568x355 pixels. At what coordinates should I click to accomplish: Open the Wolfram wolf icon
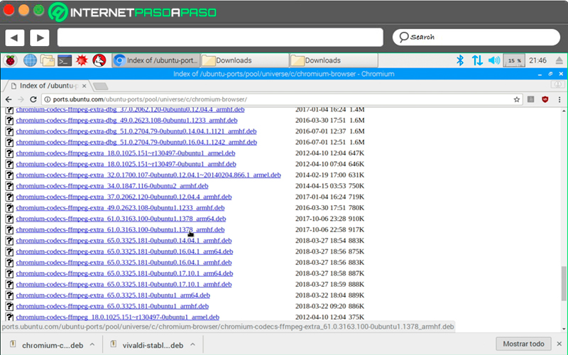point(99,60)
